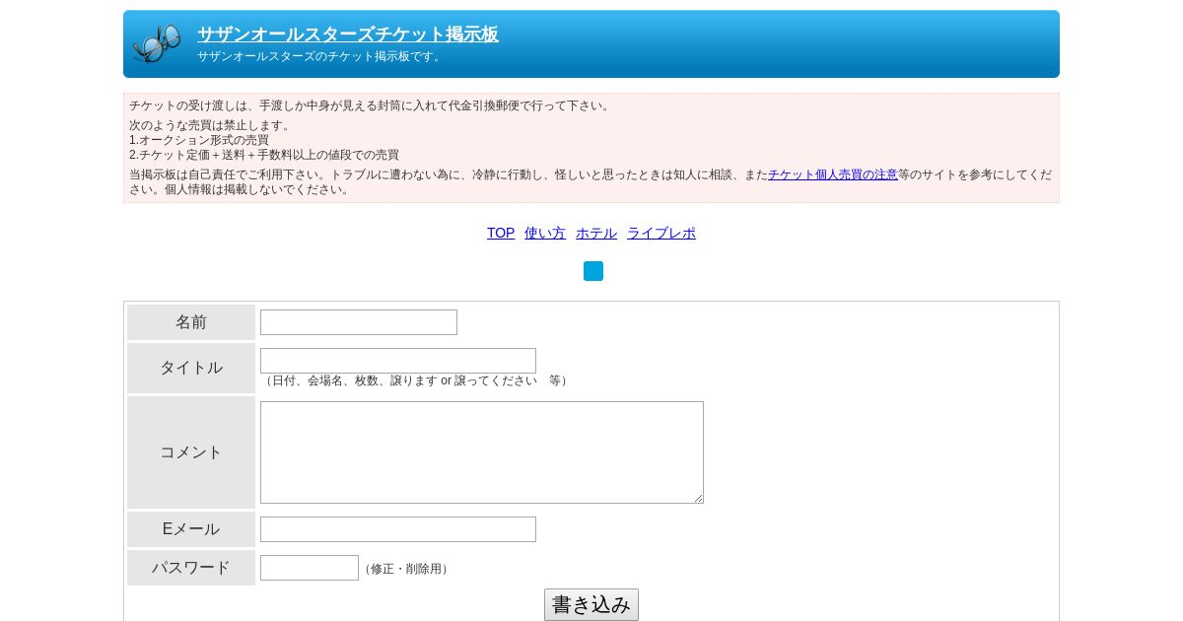This screenshot has height=621, width=1183.
Task: Focus the 名前 input field
Action: tap(359, 322)
